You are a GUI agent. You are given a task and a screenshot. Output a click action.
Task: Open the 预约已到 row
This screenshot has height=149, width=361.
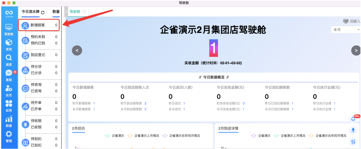[x=44, y=43]
